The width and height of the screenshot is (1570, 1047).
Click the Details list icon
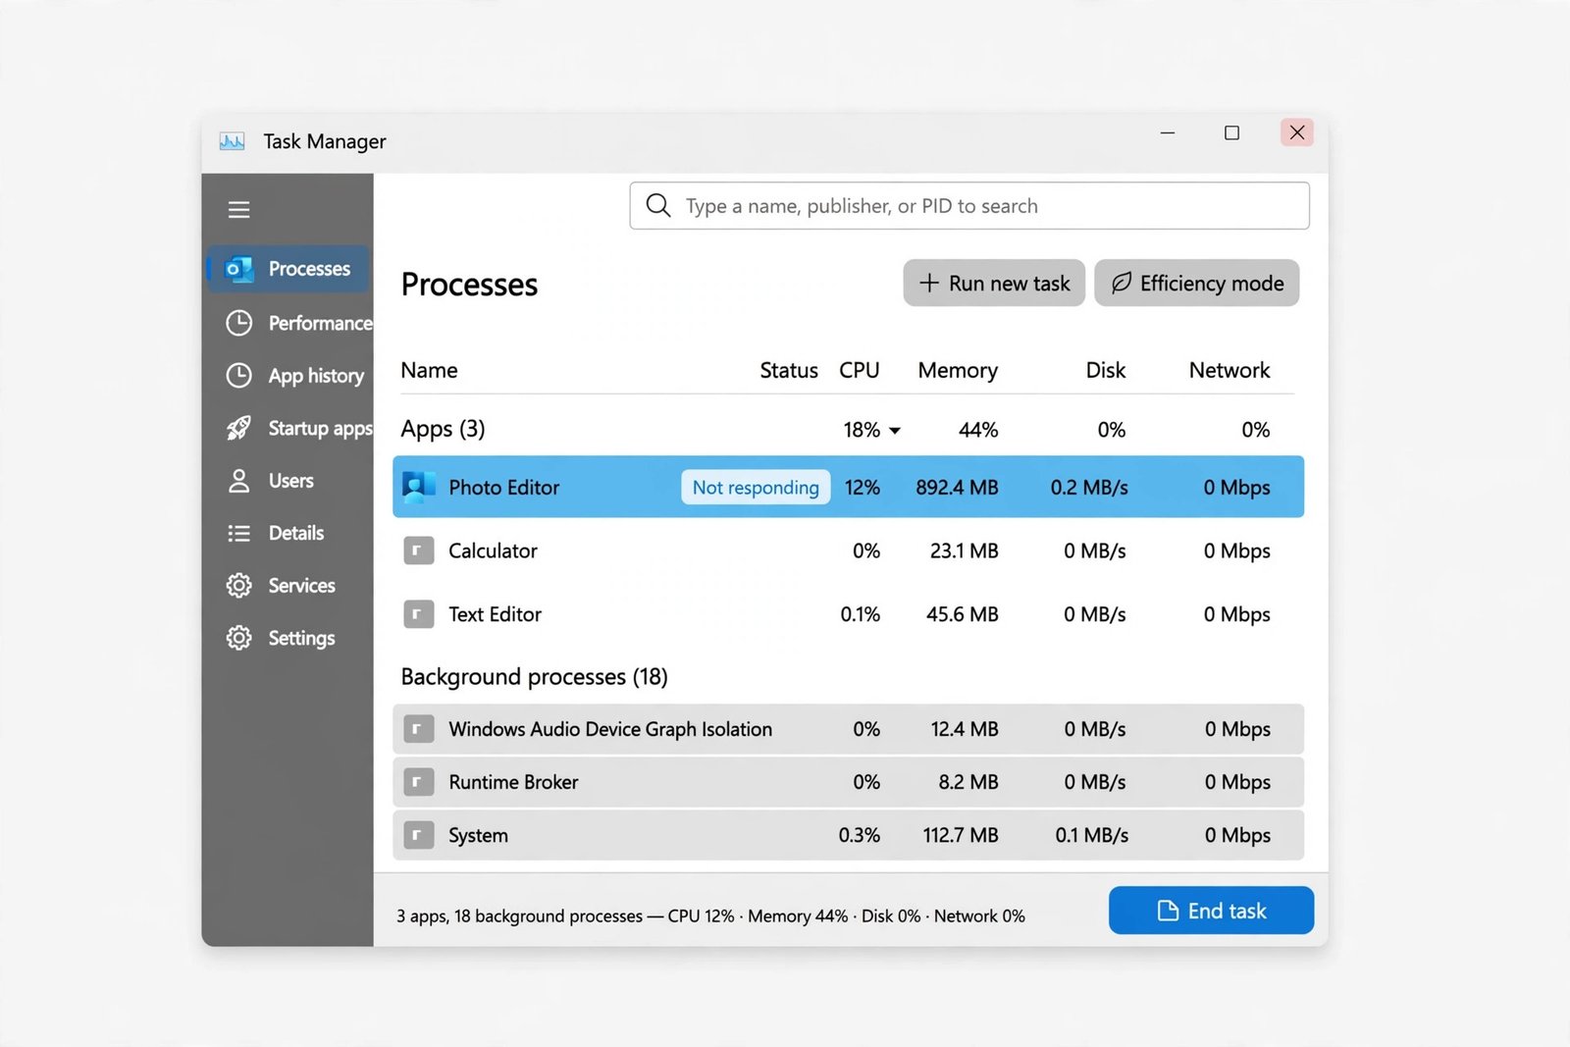click(238, 533)
